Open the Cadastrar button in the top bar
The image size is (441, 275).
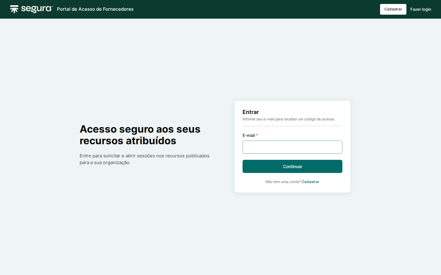click(x=393, y=9)
